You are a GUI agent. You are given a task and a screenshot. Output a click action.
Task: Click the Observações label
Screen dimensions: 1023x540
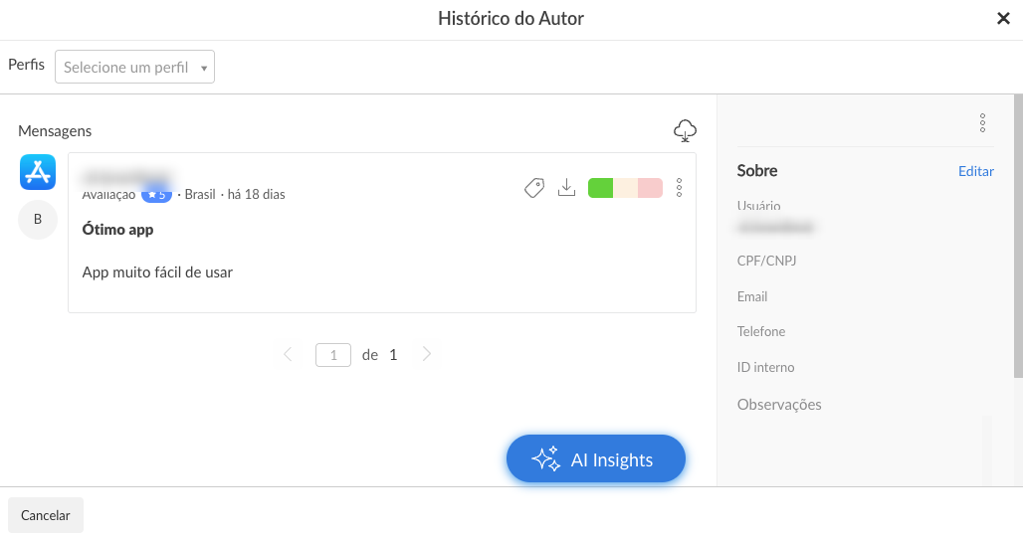(x=779, y=405)
